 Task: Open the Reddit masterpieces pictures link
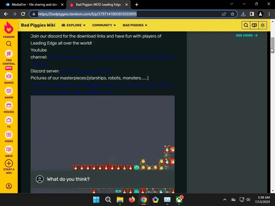point(101,88)
